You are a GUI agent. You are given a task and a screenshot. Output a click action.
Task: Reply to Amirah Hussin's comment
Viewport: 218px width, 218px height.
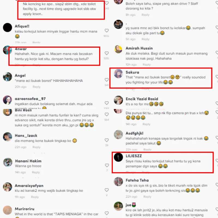[x=147, y=65]
